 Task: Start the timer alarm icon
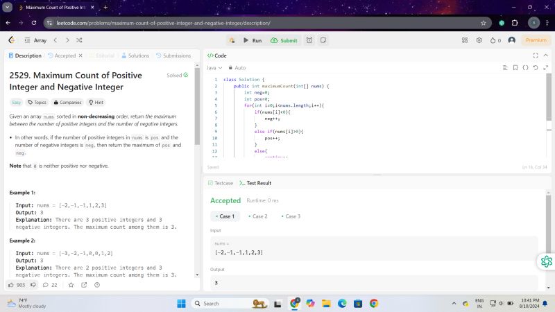[x=309, y=40]
